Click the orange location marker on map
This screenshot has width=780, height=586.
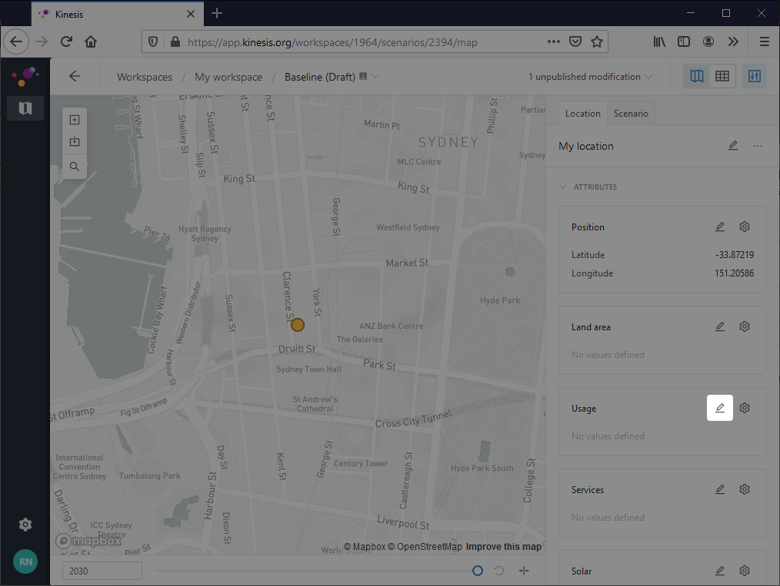click(x=298, y=325)
